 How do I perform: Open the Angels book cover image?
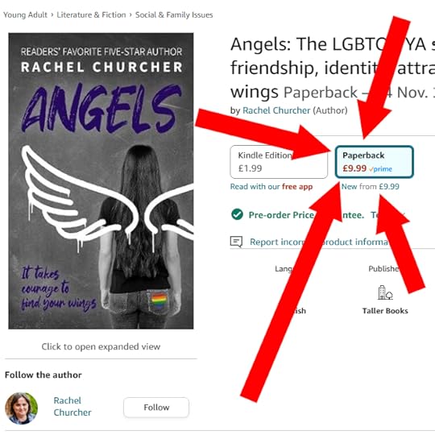click(101, 181)
